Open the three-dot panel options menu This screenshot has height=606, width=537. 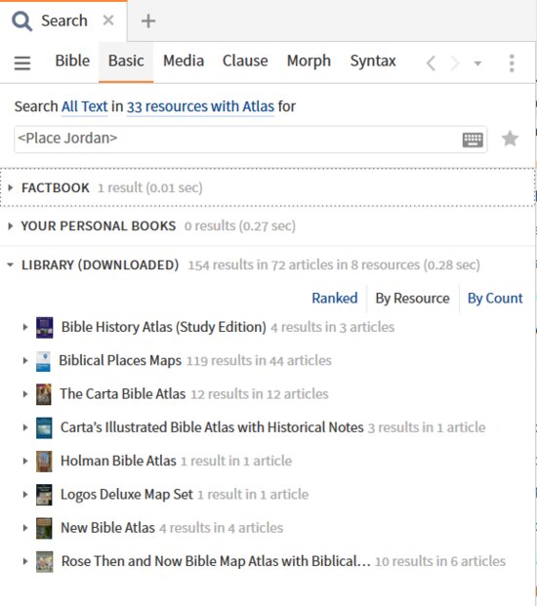(512, 63)
